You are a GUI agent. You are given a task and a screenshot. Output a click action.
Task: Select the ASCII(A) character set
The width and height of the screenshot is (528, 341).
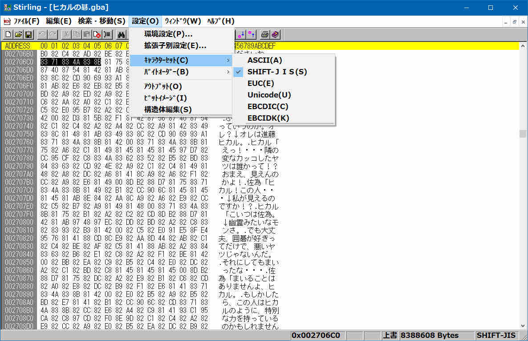(284, 60)
